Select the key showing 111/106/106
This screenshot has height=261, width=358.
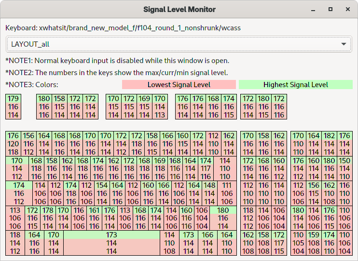pos(227,193)
